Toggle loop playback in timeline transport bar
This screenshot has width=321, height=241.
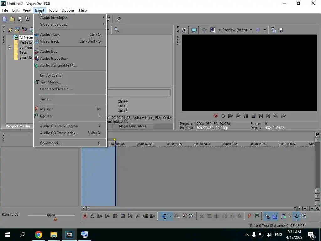[92, 216]
